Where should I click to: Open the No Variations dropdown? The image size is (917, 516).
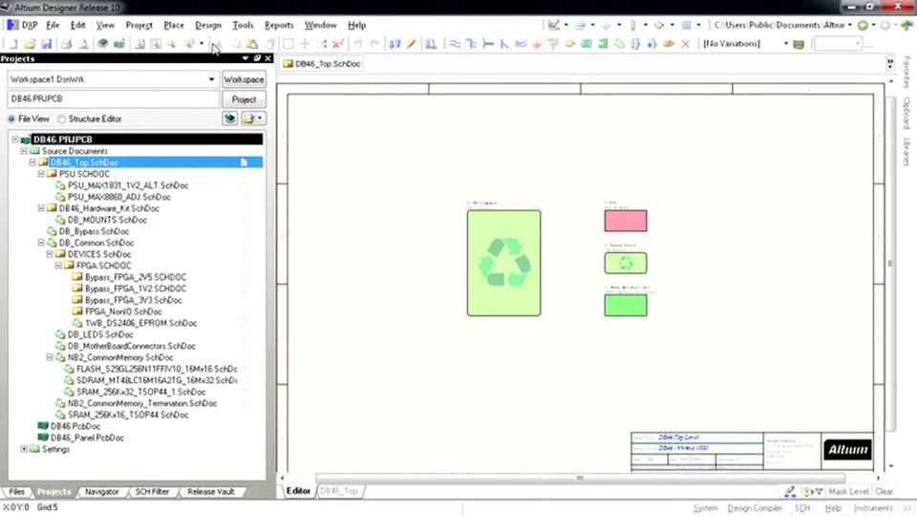point(785,44)
